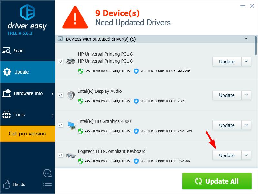Click the HP printer device icon

click(x=71, y=61)
